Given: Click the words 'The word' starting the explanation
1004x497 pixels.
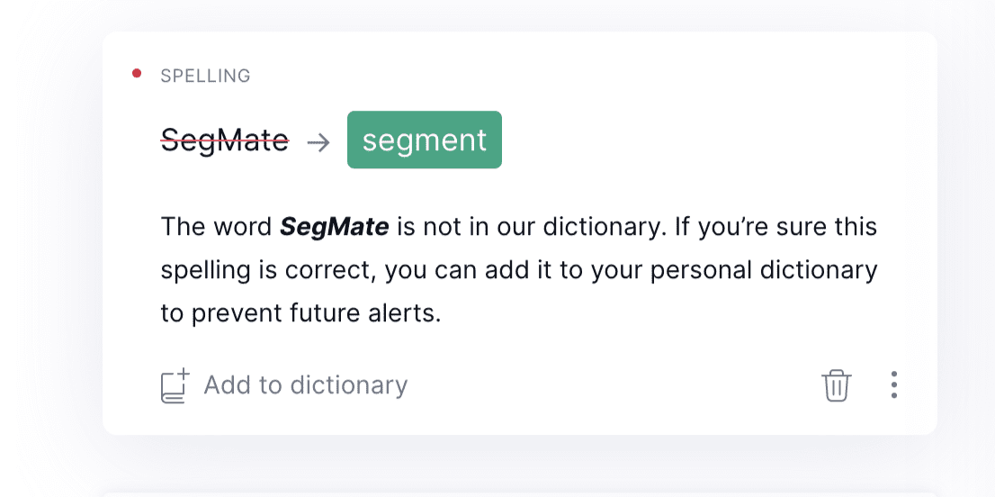Looking at the screenshot, I should (217, 227).
